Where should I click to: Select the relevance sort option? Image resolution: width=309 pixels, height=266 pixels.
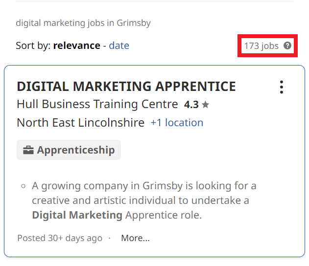point(77,45)
